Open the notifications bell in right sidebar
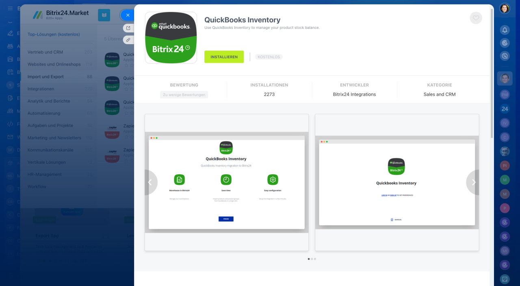This screenshot has width=520, height=286. coord(505,30)
